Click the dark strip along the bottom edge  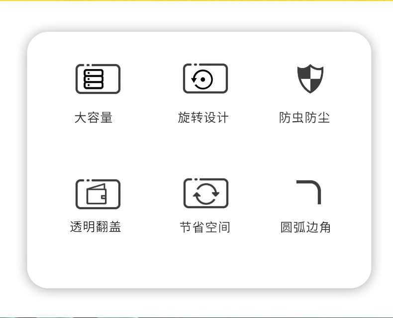point(196,317)
